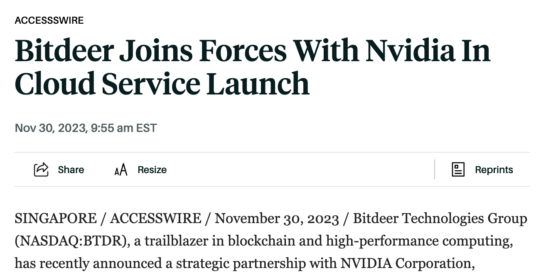Screen dimensions: 536x278
Task: Click the Share arrow icon
Action: tap(41, 169)
